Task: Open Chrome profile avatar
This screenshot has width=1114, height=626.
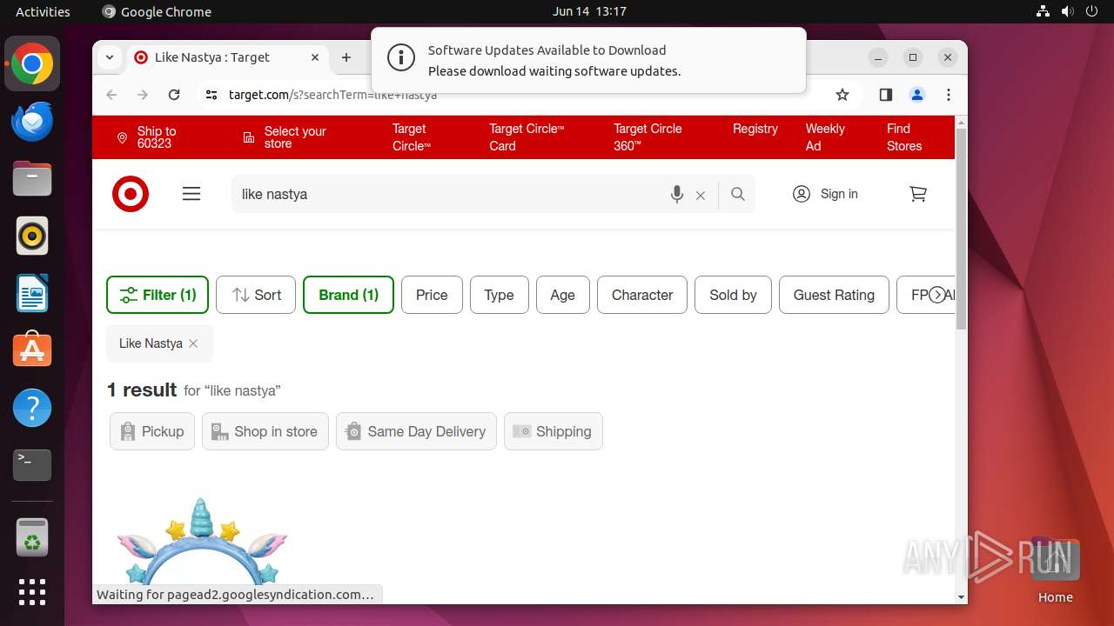Action: [x=916, y=95]
